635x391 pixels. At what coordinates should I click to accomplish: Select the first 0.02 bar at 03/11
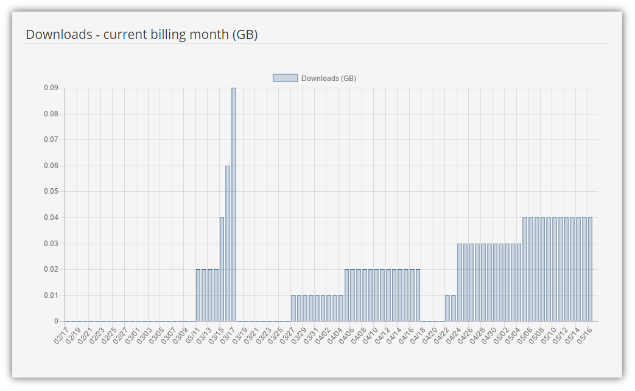pyautogui.click(x=198, y=295)
